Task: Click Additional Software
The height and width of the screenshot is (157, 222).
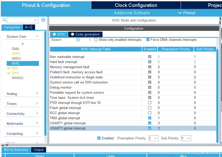Action: pyautogui.click(x=132, y=13)
